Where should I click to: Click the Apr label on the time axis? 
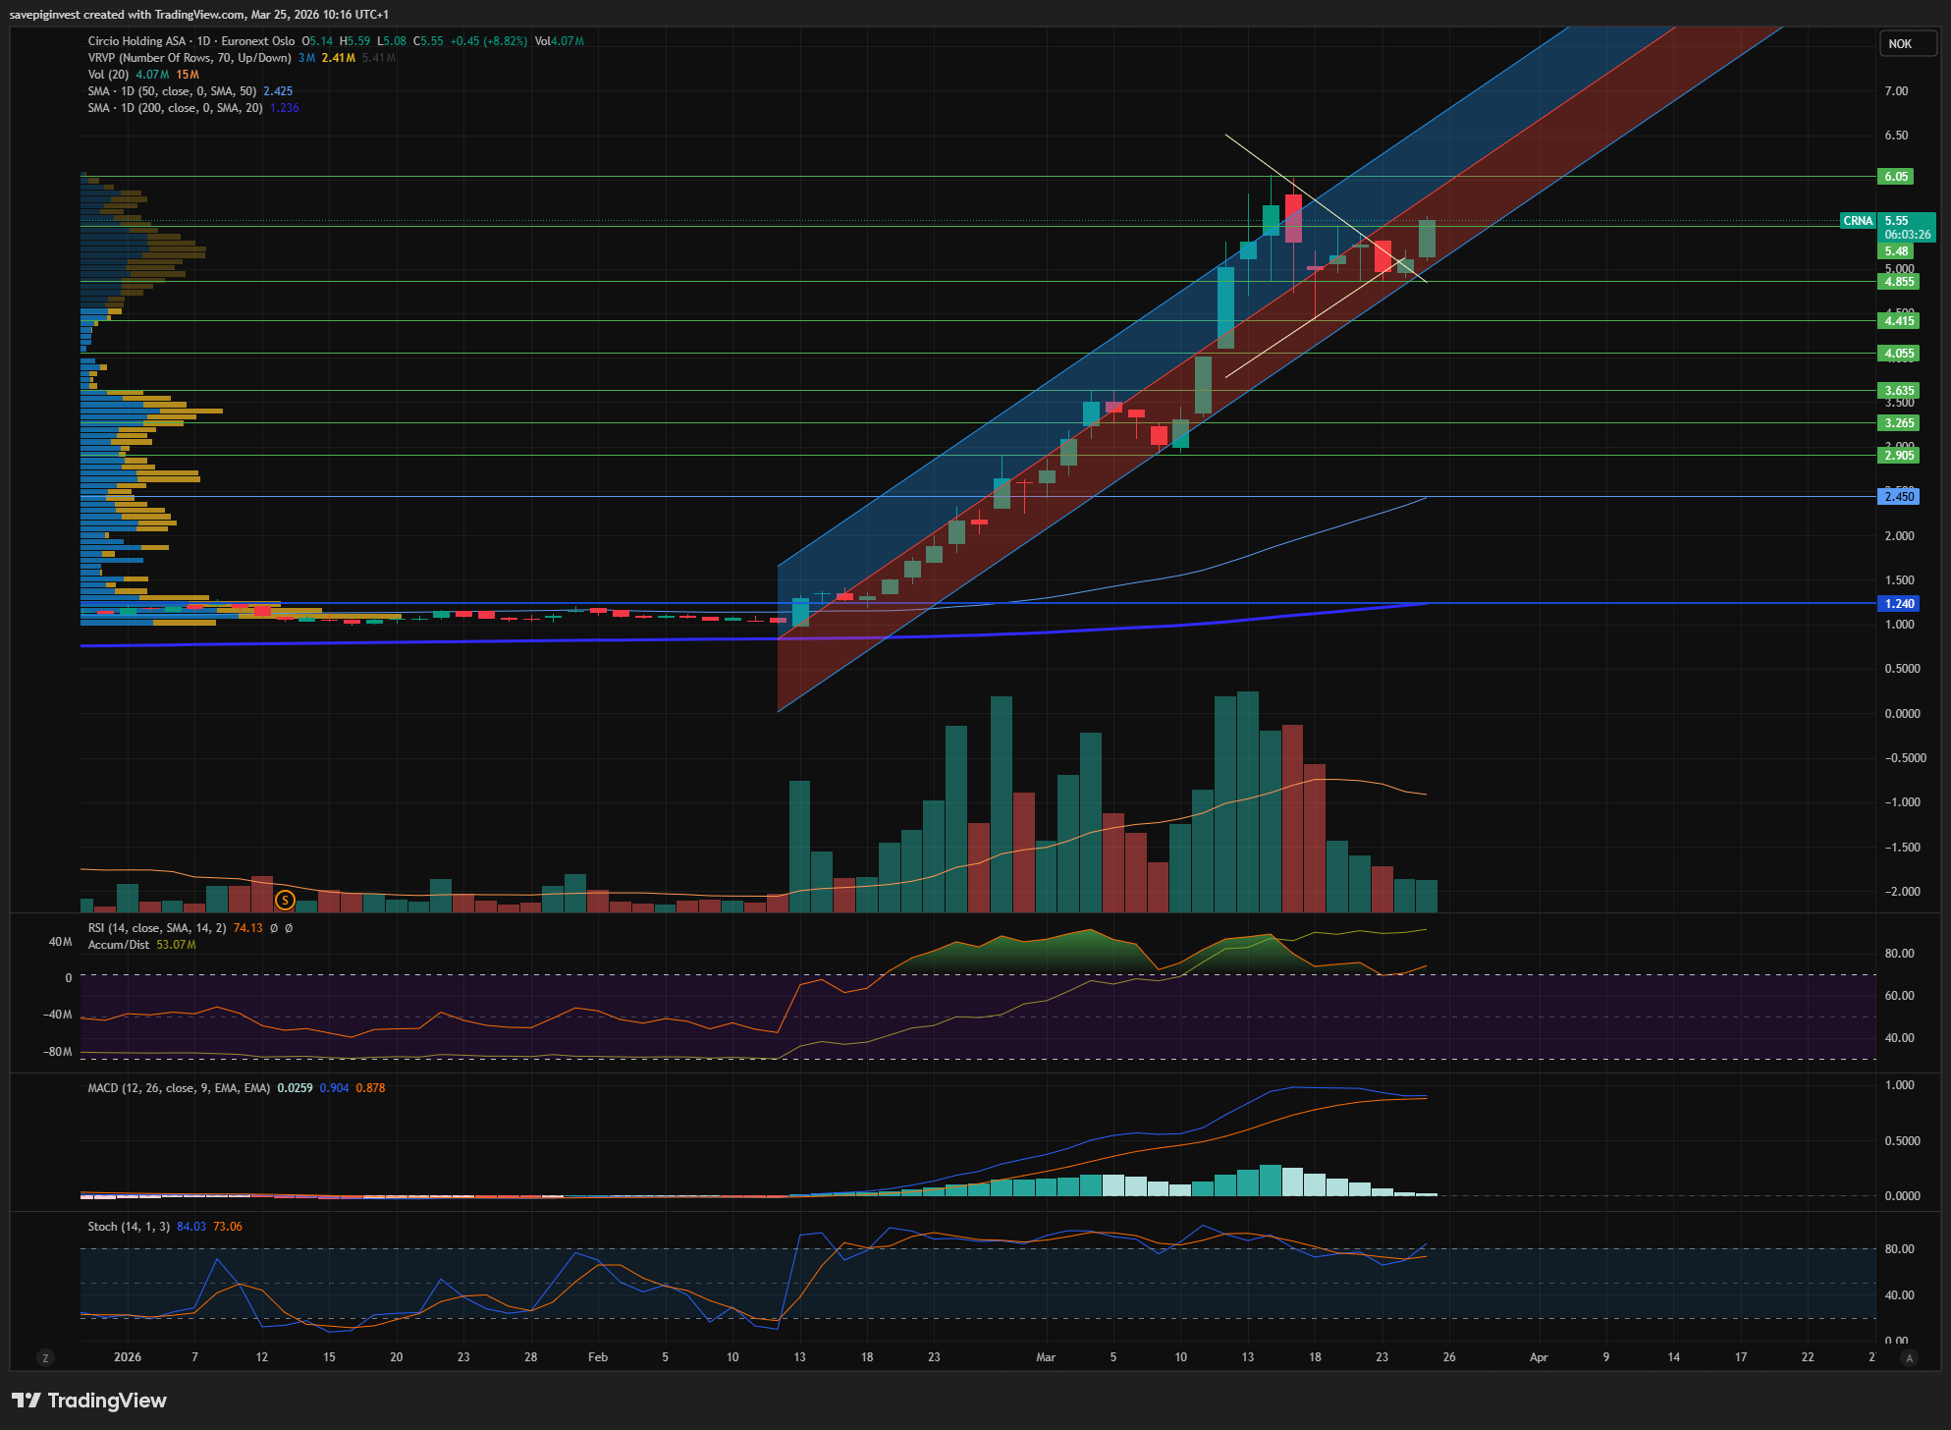click(x=1539, y=1357)
